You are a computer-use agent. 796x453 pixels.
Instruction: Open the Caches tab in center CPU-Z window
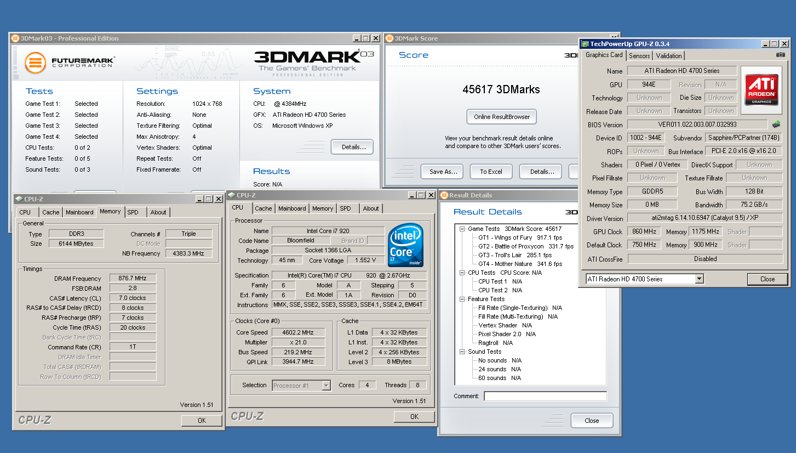pyautogui.click(x=264, y=208)
